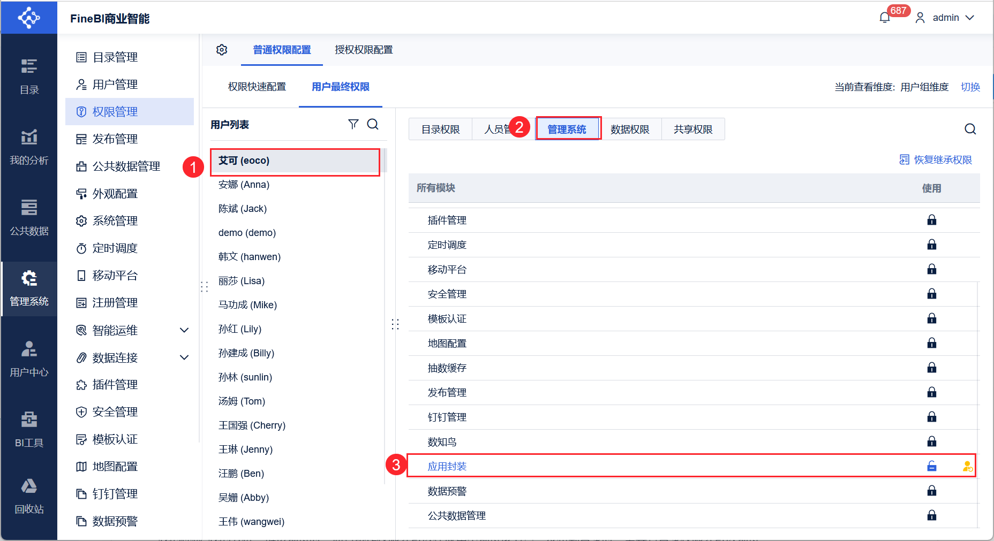Open 用户中心 in the left navigation

click(29, 360)
